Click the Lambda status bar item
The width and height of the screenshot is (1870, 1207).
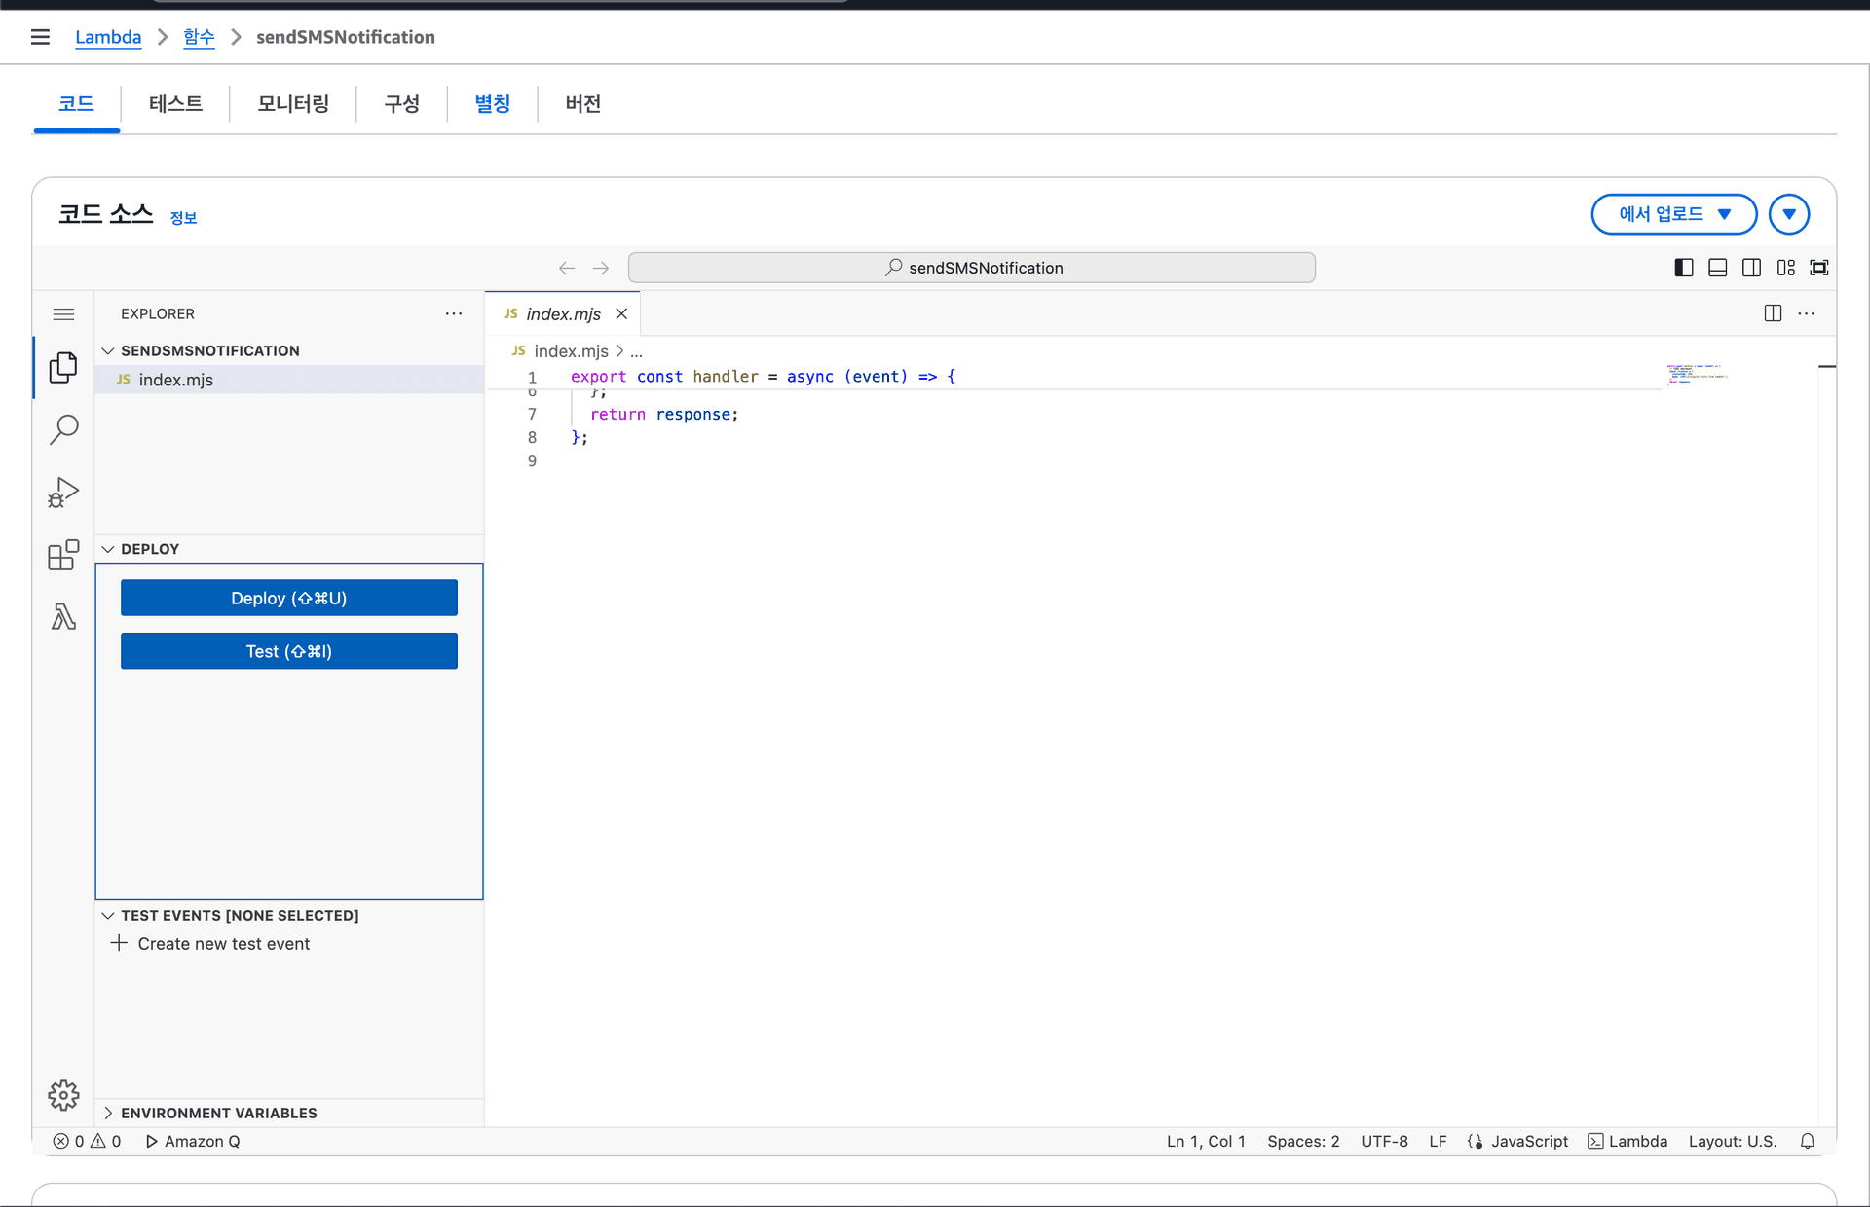1627,1141
